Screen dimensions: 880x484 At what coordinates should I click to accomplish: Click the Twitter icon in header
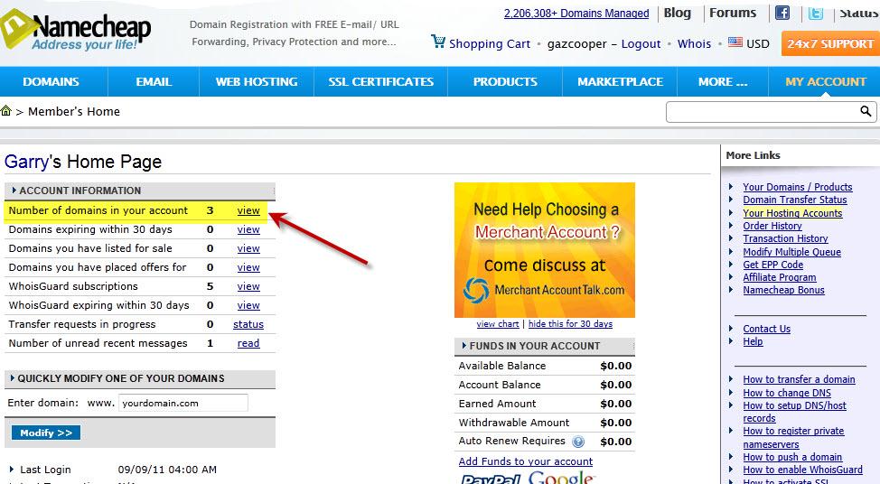click(816, 14)
